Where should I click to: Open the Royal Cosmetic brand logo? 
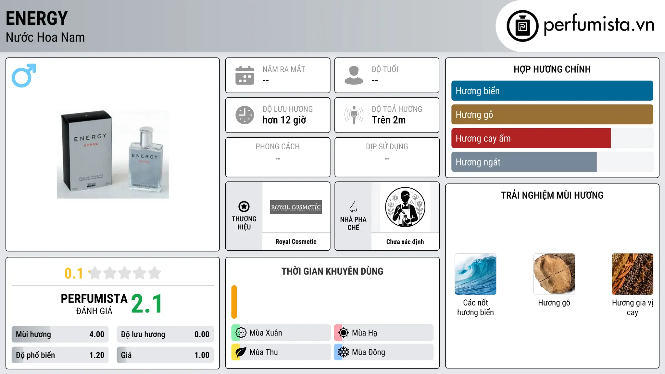(x=296, y=207)
